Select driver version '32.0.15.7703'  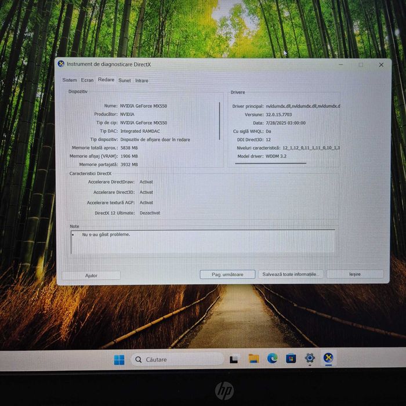[x=278, y=114]
